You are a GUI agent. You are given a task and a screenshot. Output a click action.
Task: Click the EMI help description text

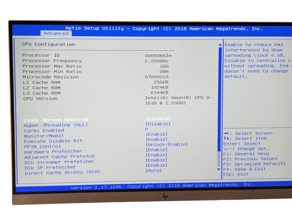click(258, 60)
